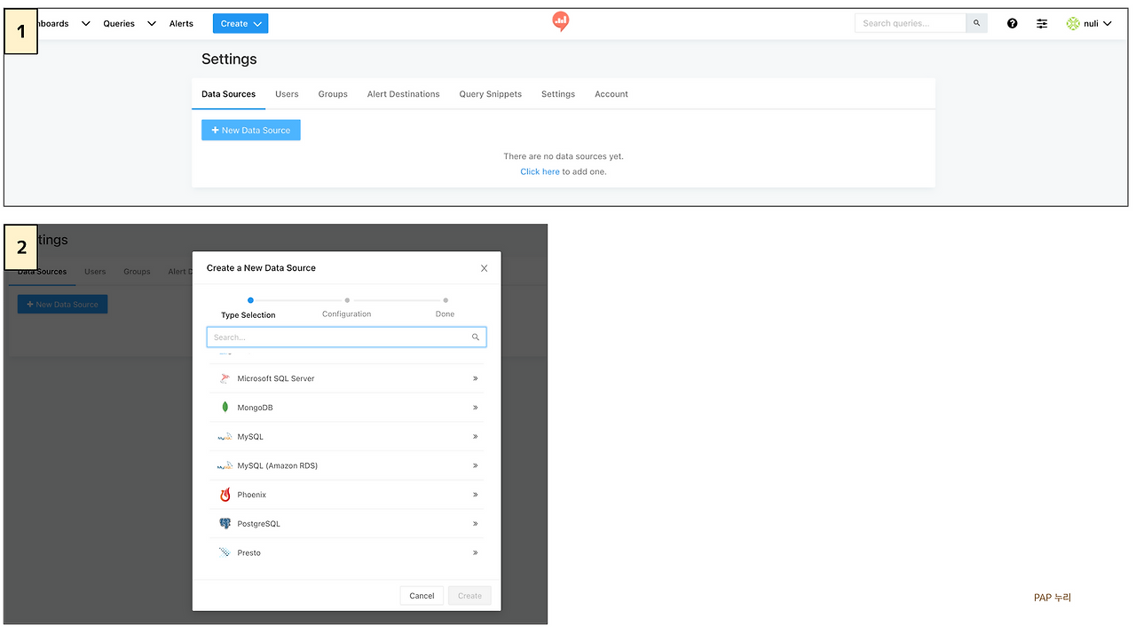Click chevron arrow on PostgreSQL row
Screen dimensions: 1136x627
coord(476,524)
